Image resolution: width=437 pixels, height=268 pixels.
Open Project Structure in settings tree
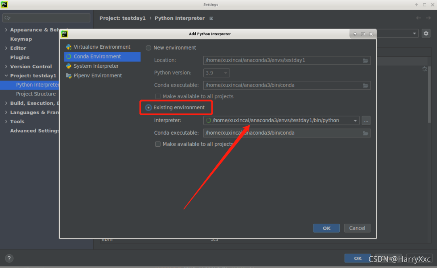pyautogui.click(x=36, y=94)
